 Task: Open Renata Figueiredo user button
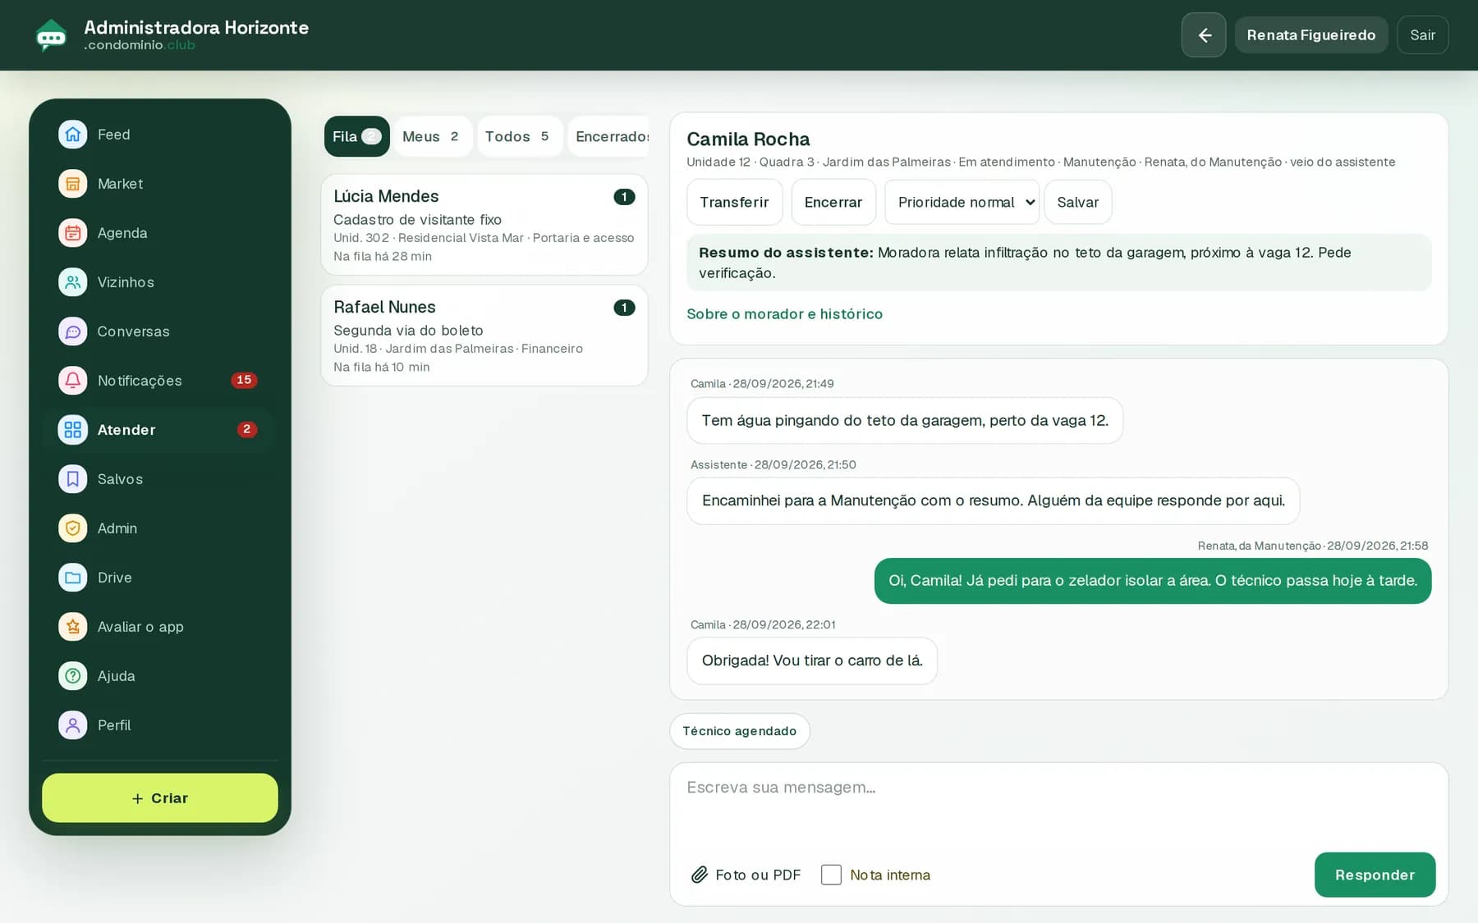click(1310, 35)
